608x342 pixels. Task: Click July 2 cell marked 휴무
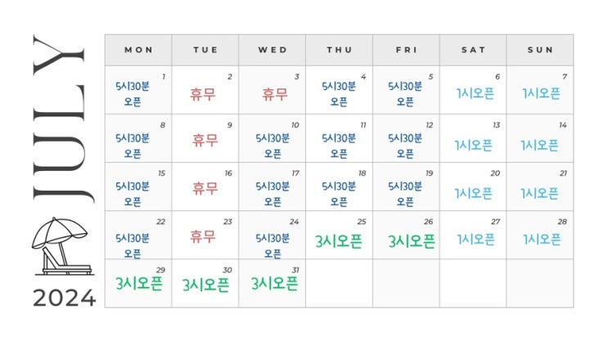pos(205,92)
